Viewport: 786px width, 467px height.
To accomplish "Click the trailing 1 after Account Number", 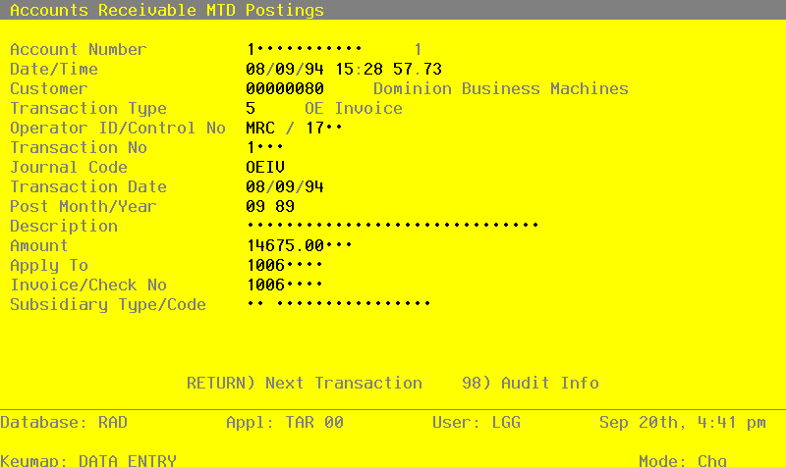I will coord(418,49).
